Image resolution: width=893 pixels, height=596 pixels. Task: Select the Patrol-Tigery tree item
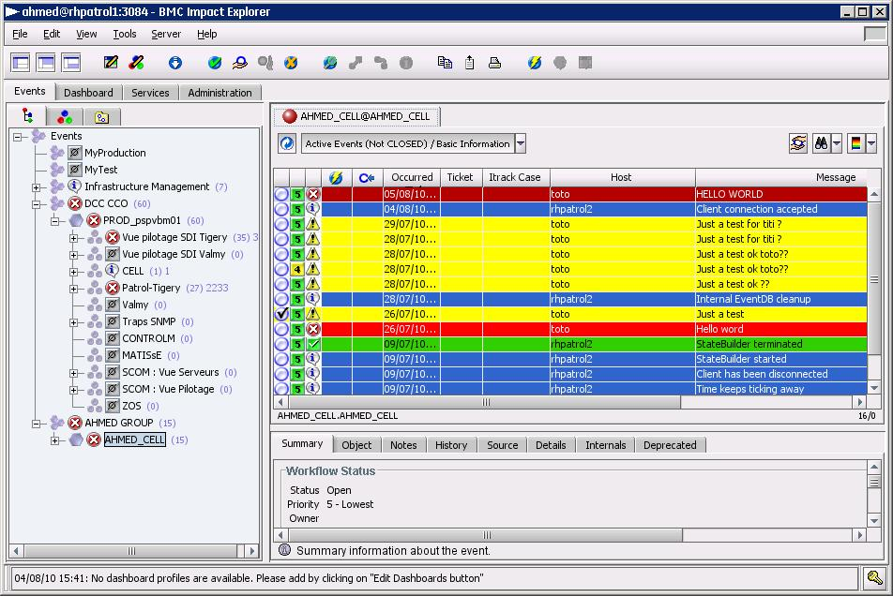pyautogui.click(x=150, y=288)
